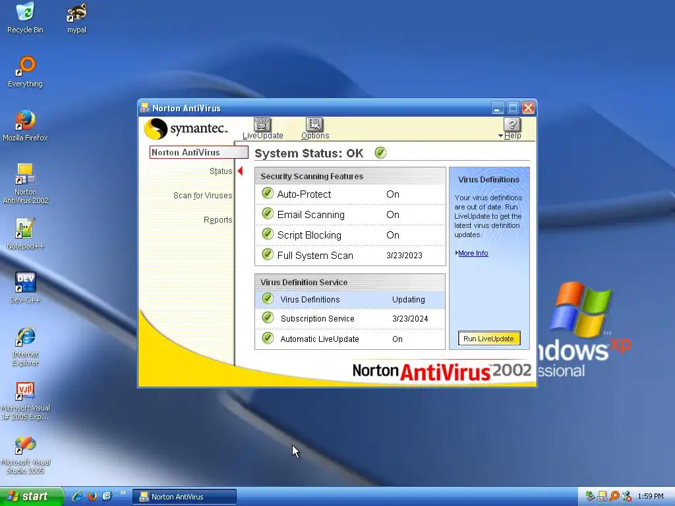Select the Microsoft Visual Studio 2005 icon
Screen dimensions: 675x506
point(25,455)
